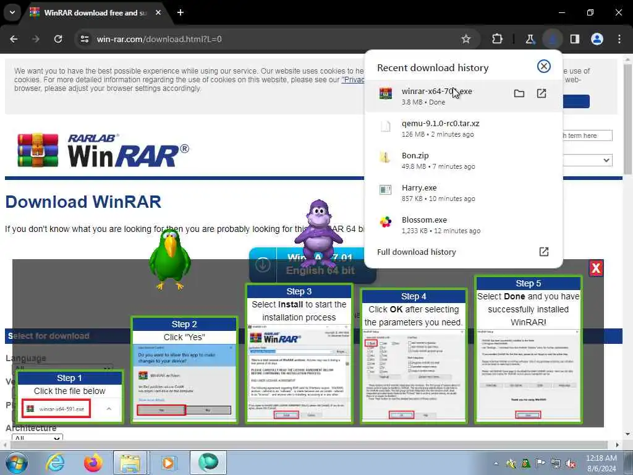
Task: Open Windows Media Player taskbar icon
Action: pyautogui.click(x=168, y=463)
